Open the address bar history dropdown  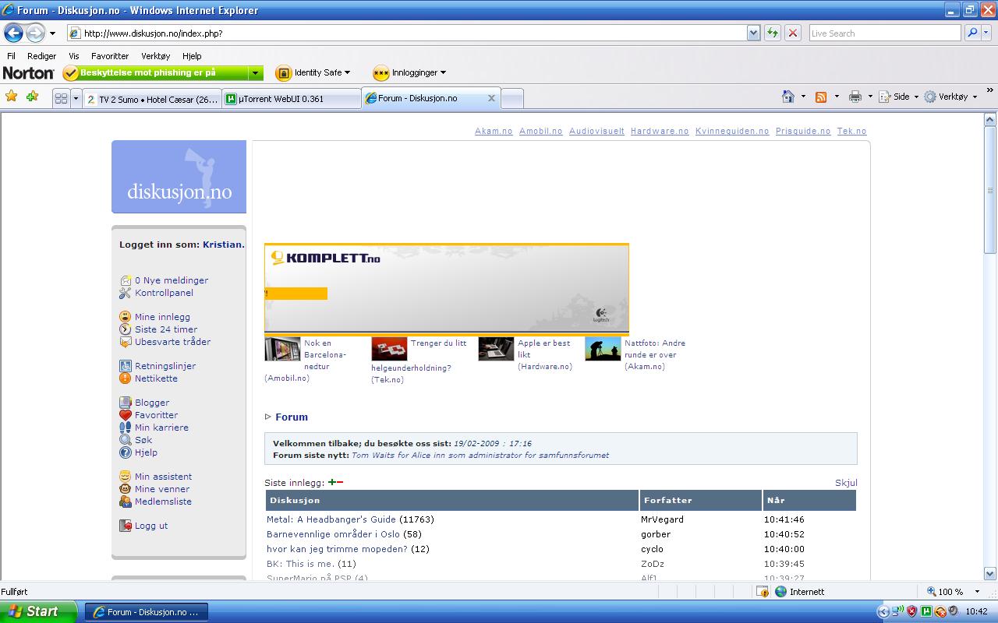753,33
